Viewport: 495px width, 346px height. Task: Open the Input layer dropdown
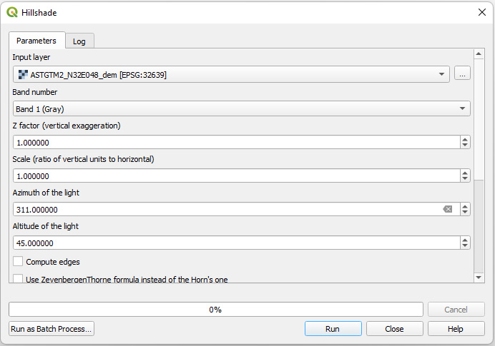pos(231,74)
